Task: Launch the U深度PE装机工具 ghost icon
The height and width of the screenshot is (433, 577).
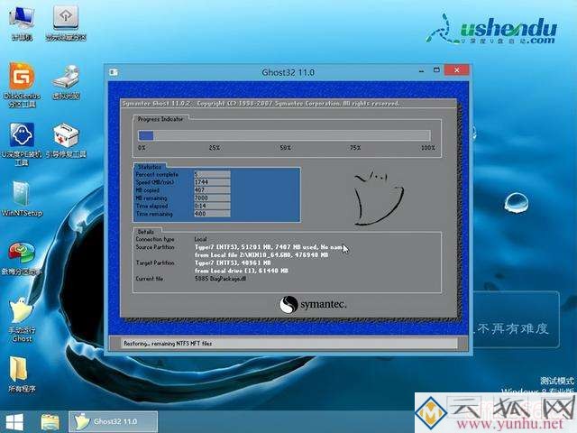Action: (x=22, y=143)
